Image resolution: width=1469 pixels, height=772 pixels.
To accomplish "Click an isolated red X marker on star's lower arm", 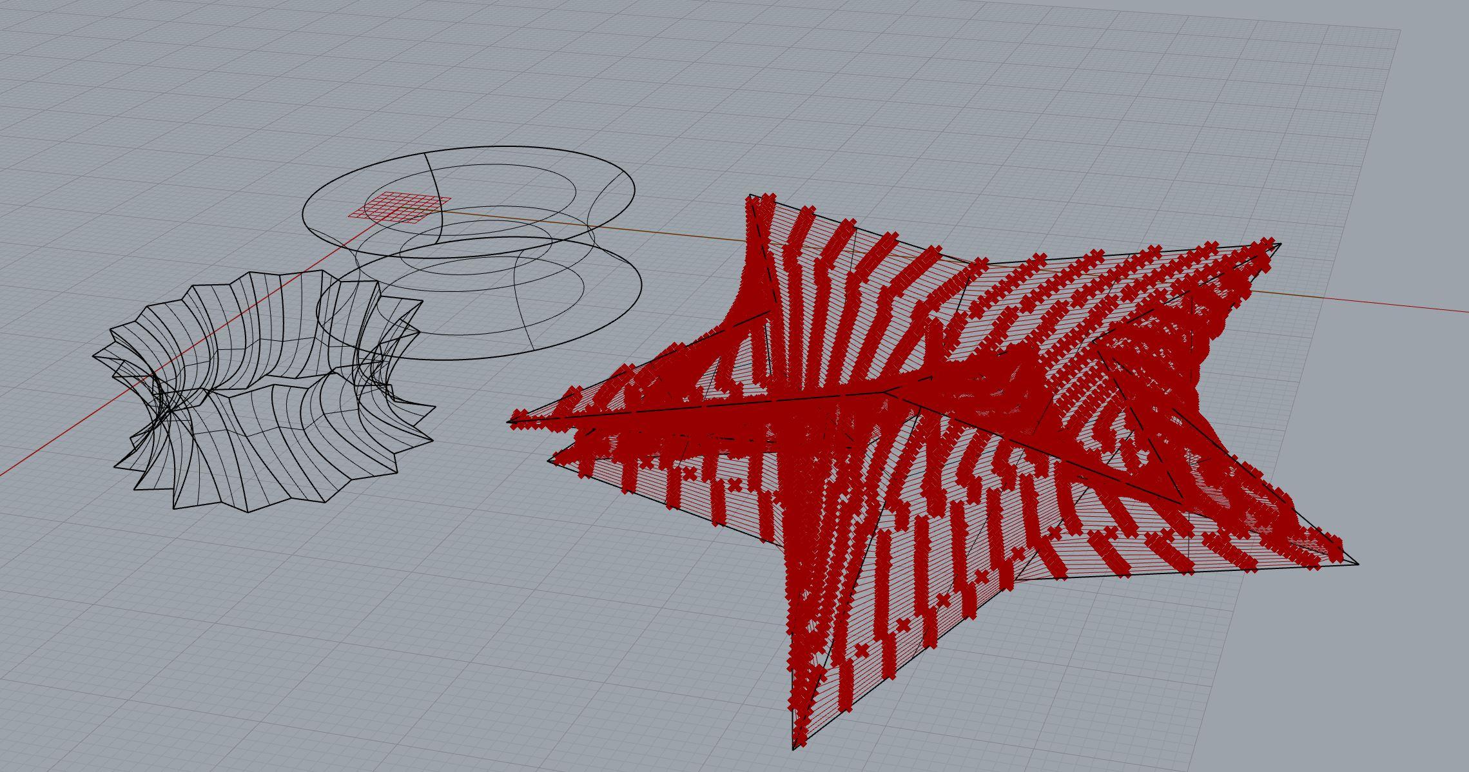I will click(904, 624).
